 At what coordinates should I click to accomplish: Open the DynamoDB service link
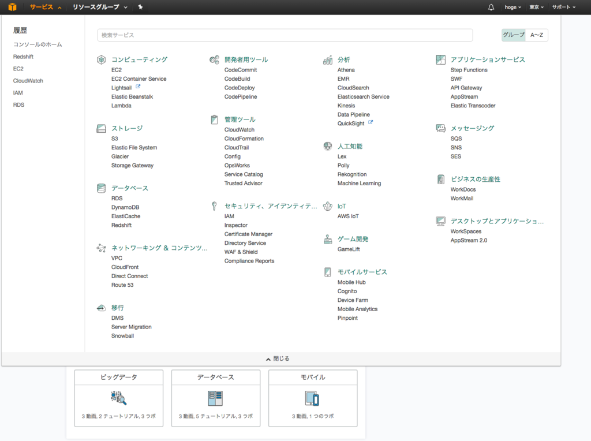tap(125, 207)
